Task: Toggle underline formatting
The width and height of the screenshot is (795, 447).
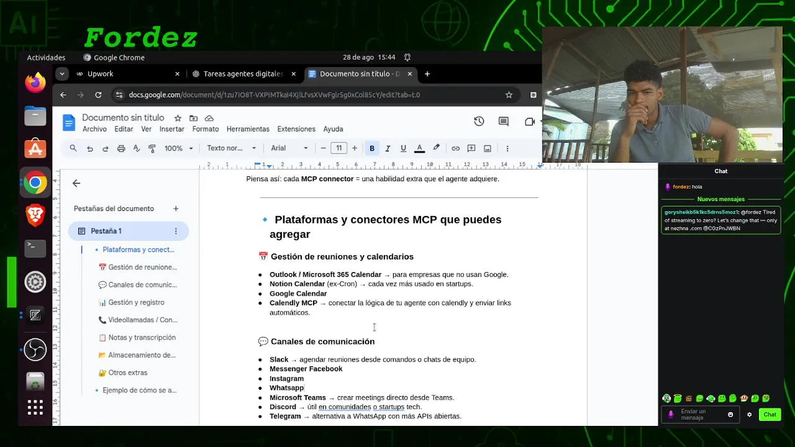Action: point(403,148)
